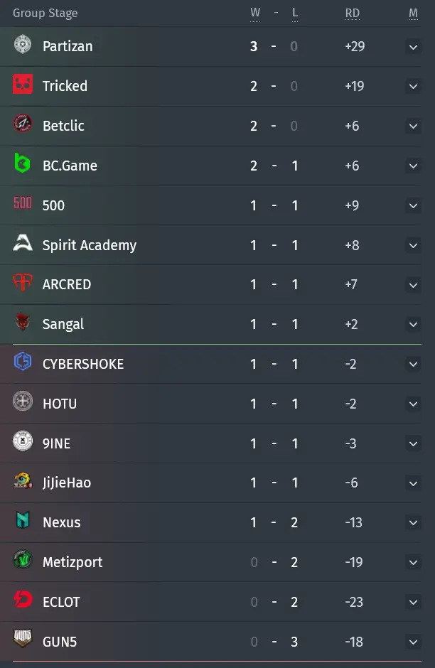Click the green BC.Game logo

coord(22,163)
